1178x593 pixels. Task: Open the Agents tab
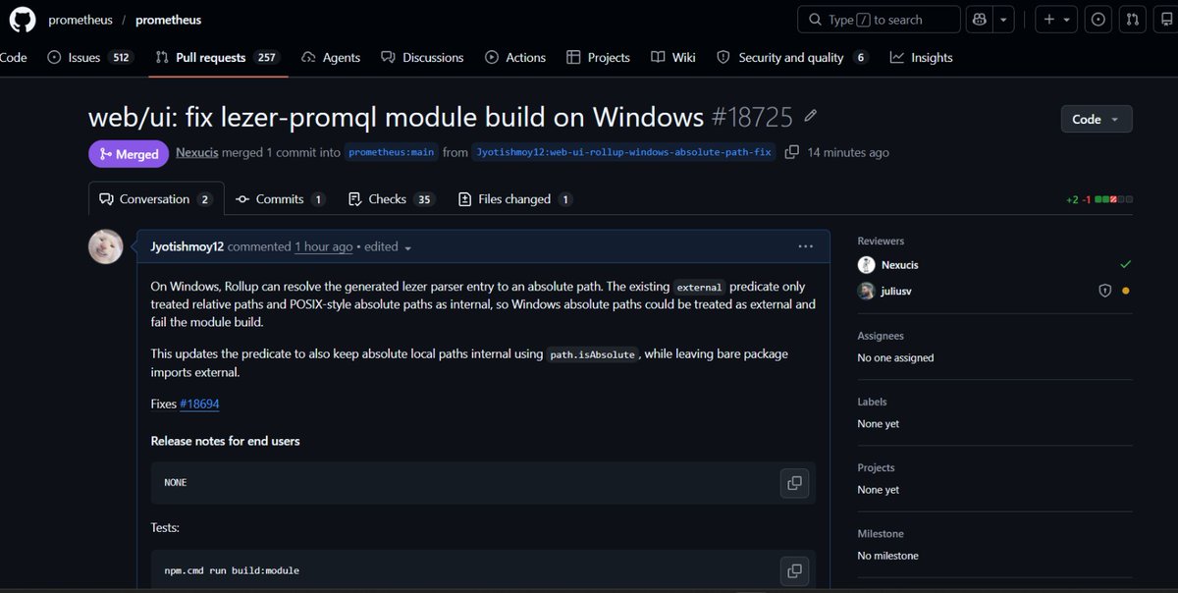(x=331, y=58)
